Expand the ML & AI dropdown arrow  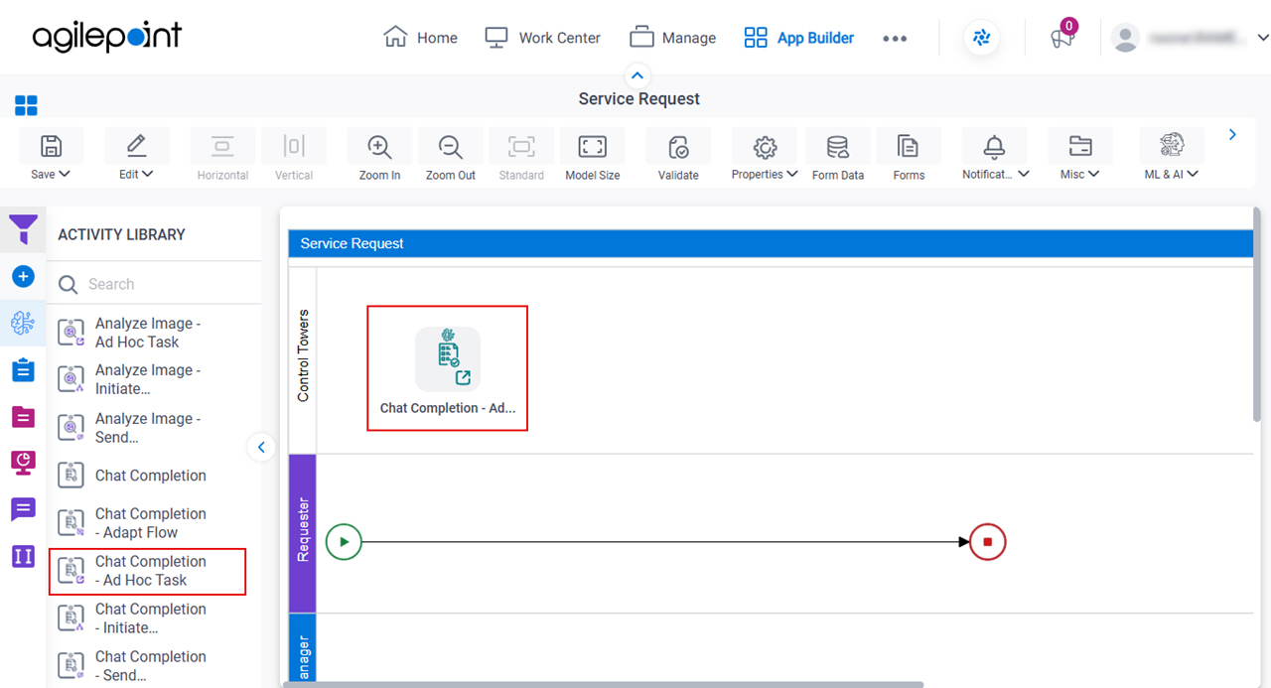pos(1194,174)
